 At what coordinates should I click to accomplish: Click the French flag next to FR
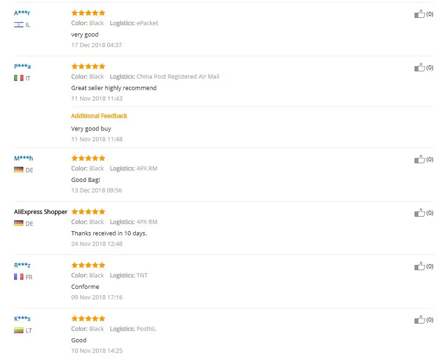[19, 277]
